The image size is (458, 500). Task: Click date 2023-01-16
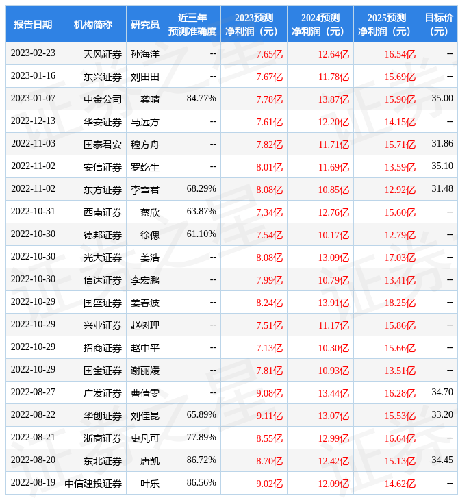[x=33, y=75]
